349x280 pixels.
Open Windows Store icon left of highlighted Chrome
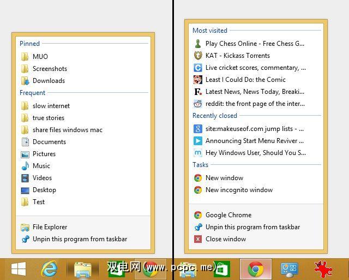point(222,269)
